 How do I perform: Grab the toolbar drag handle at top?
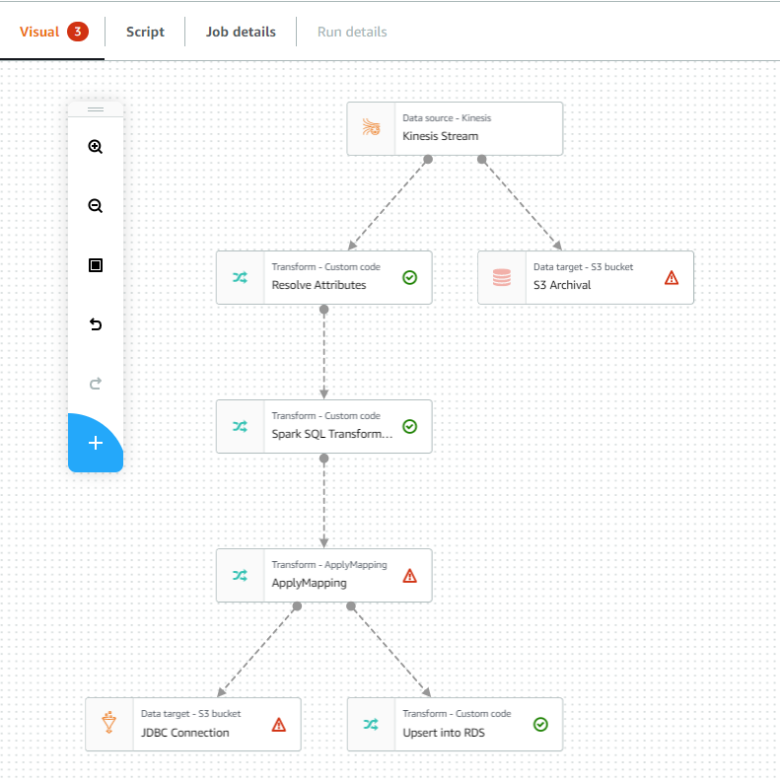[96, 109]
